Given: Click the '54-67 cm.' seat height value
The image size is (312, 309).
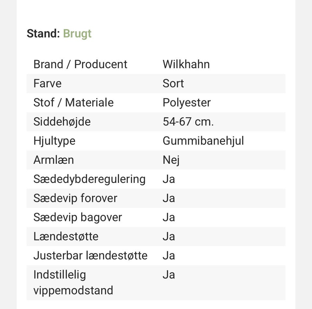Looking at the screenshot, I should tap(188, 122).
